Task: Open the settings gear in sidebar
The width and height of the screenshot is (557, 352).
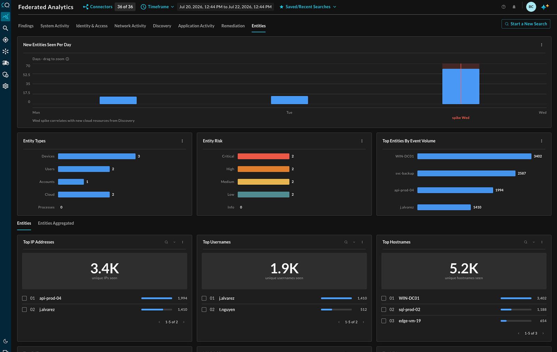Action: click(6, 86)
